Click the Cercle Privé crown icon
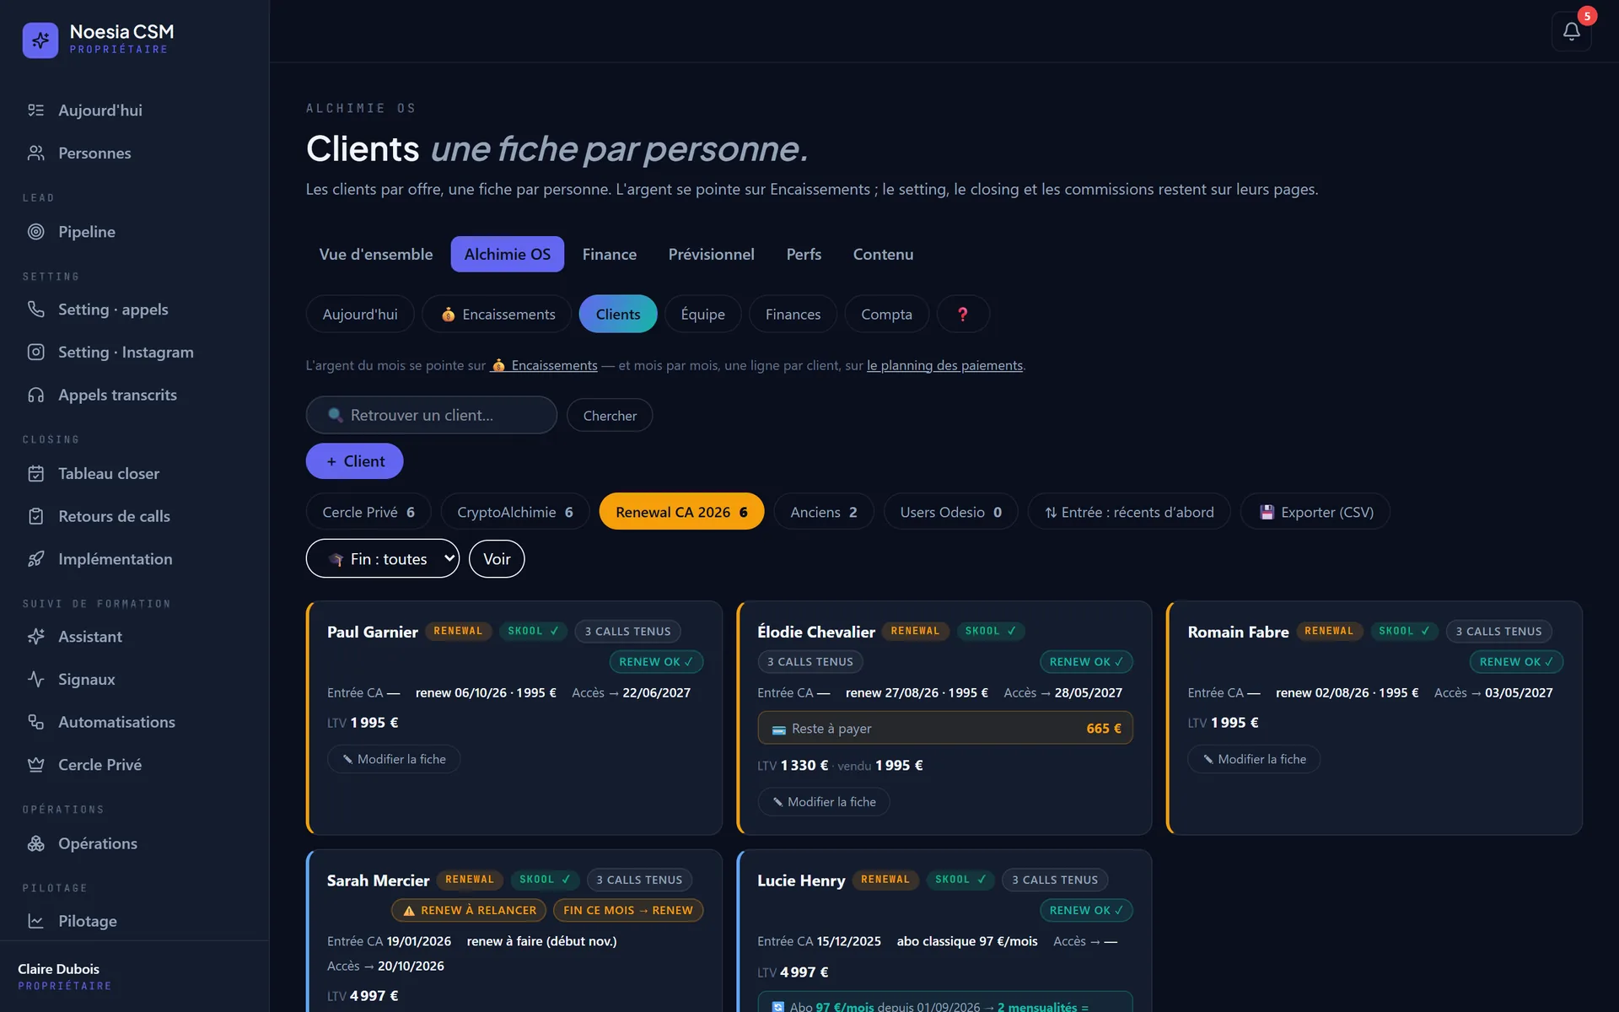This screenshot has width=1619, height=1012. tap(35, 765)
